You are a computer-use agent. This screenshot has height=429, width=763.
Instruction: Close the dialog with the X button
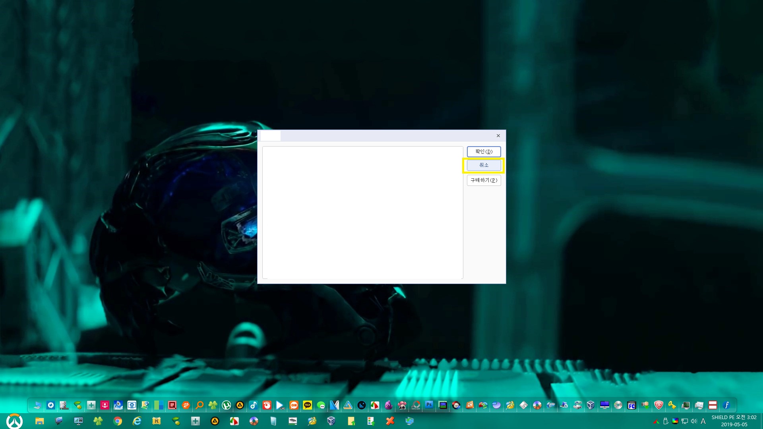point(498,136)
